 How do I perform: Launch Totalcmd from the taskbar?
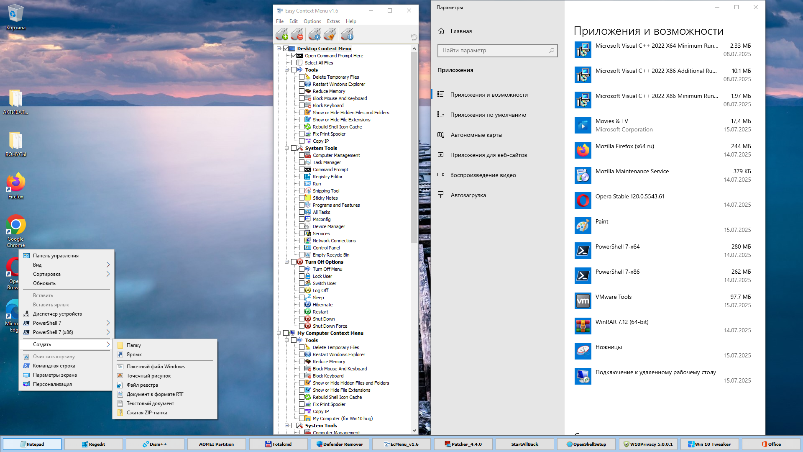coord(279,444)
